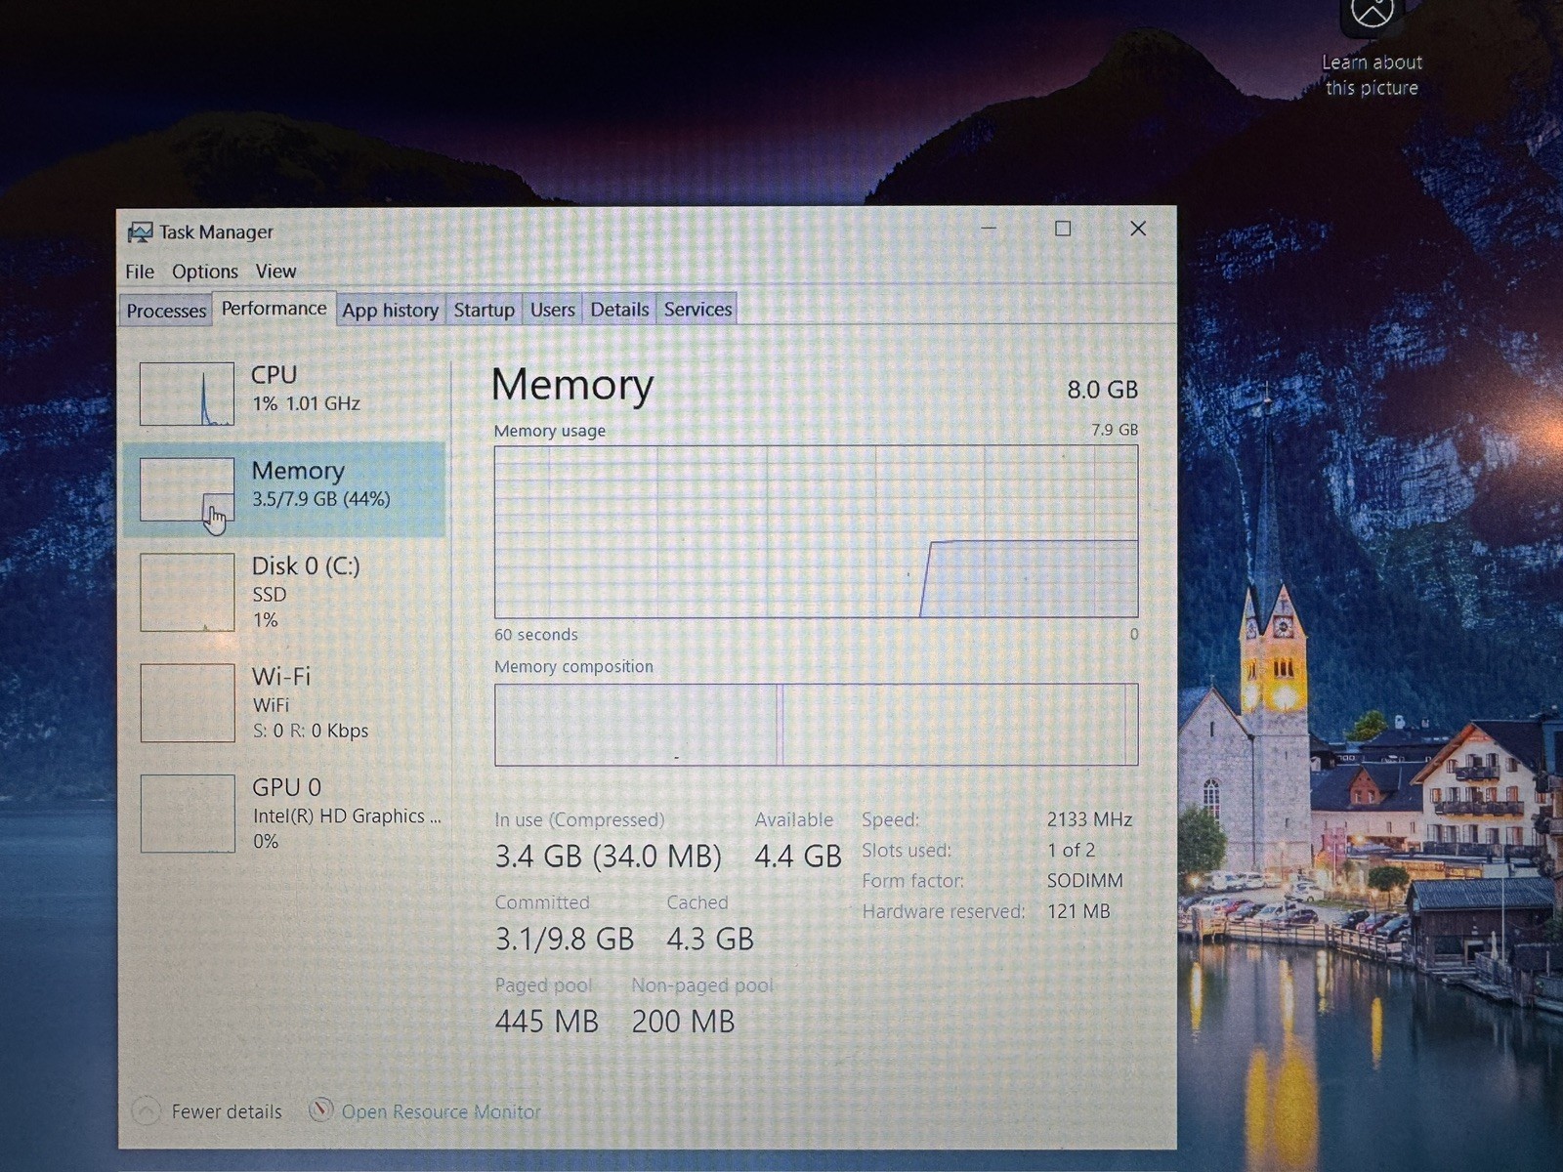Click the 'Available' label
1563x1172 pixels.
point(793,820)
